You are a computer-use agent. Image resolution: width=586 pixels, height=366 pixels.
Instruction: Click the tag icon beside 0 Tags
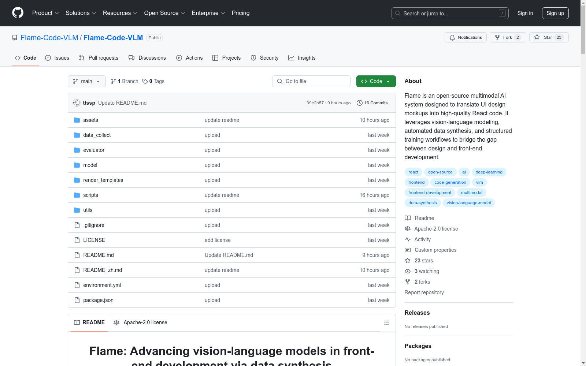145,81
